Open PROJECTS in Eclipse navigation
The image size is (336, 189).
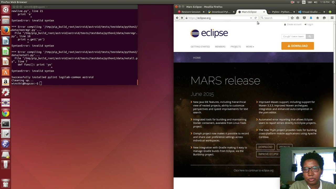(x=236, y=47)
